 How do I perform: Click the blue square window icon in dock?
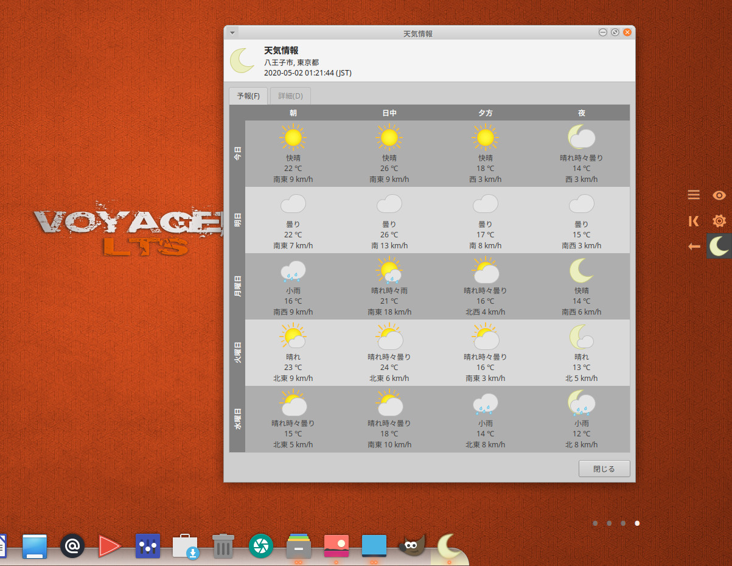pyautogui.click(x=374, y=546)
